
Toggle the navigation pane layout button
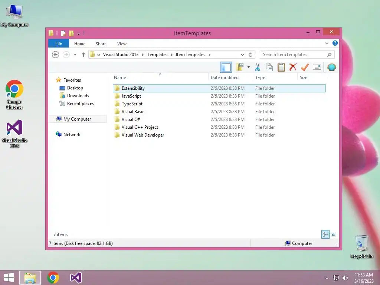[x=226, y=68]
